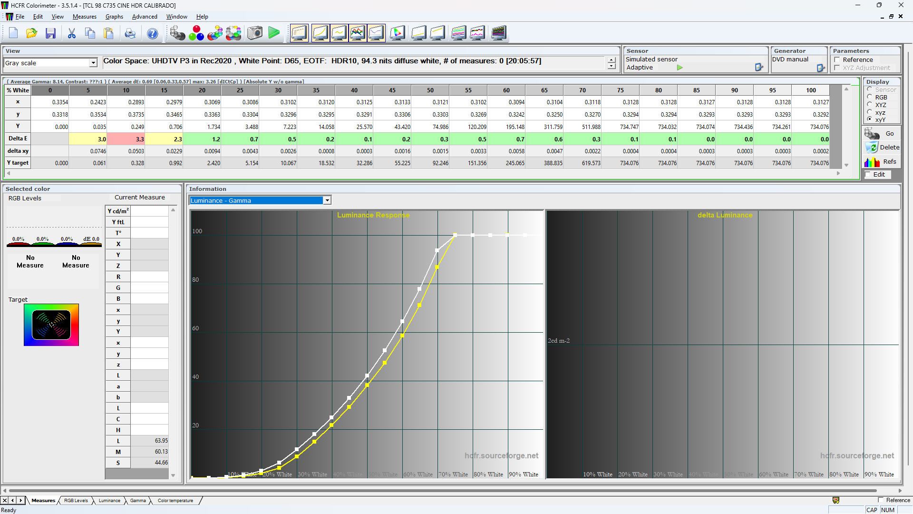Toggle Reference checkbox in the status bar

881,500
